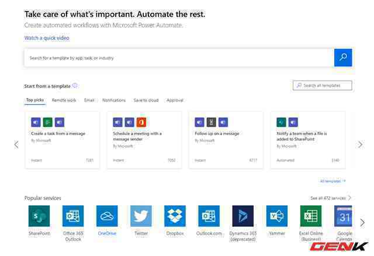Open the Twitter service icon
Viewport: 374px width, 256px height.
(141, 216)
